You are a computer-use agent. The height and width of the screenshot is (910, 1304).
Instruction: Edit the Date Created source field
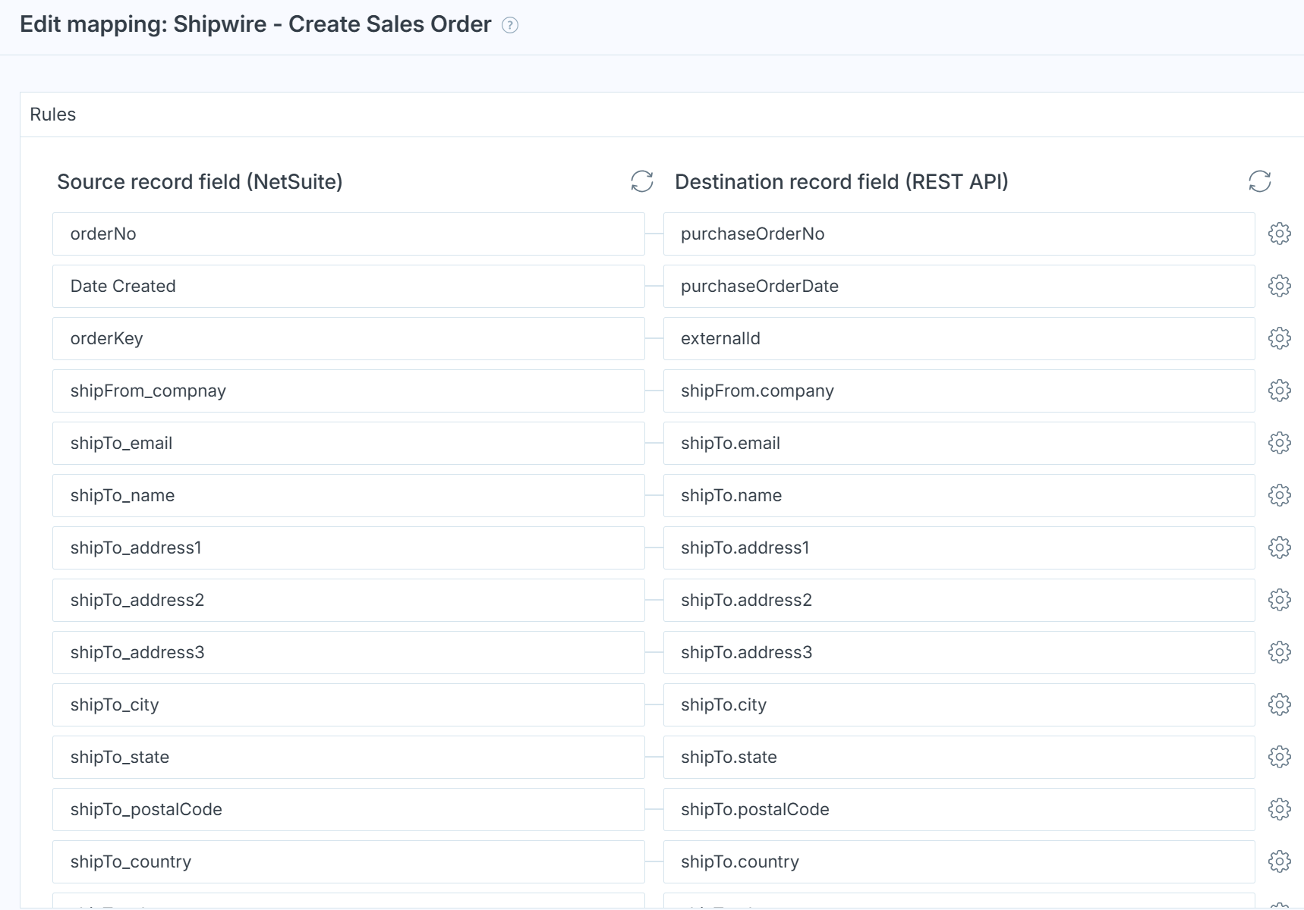click(x=348, y=286)
